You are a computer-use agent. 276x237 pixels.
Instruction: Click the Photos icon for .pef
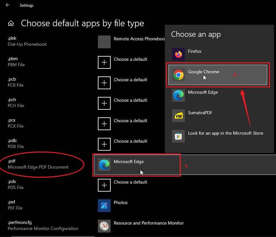(x=104, y=205)
